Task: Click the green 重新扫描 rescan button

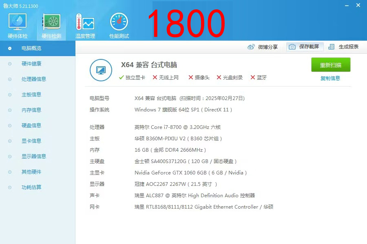Action: coord(330,65)
